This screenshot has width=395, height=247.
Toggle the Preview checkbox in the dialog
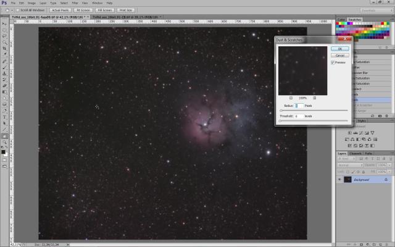pyautogui.click(x=333, y=62)
